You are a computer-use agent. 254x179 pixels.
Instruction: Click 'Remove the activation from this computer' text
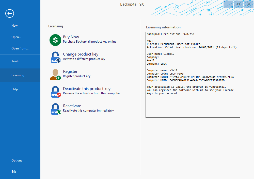pos(91,93)
